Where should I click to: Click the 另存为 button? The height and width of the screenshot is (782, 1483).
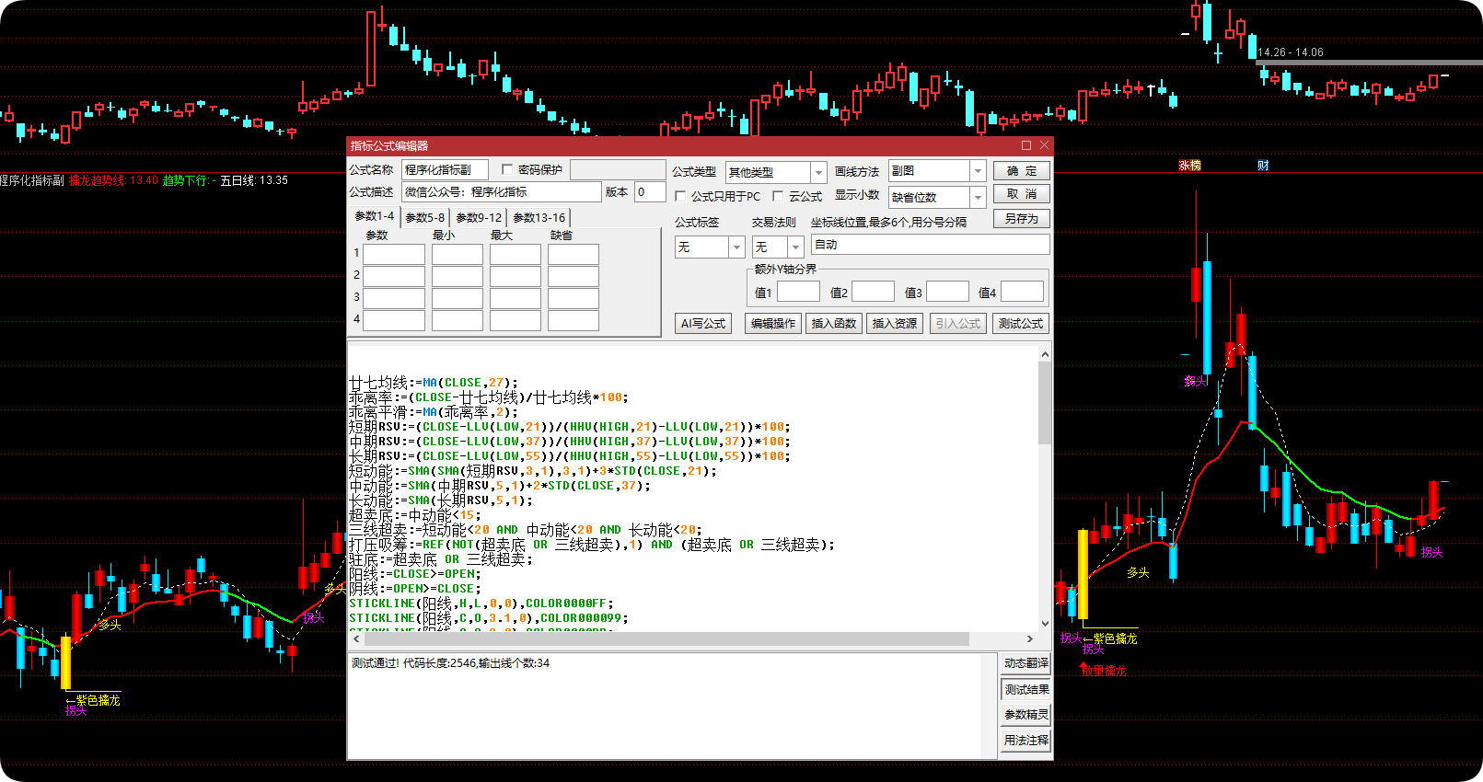[1022, 219]
